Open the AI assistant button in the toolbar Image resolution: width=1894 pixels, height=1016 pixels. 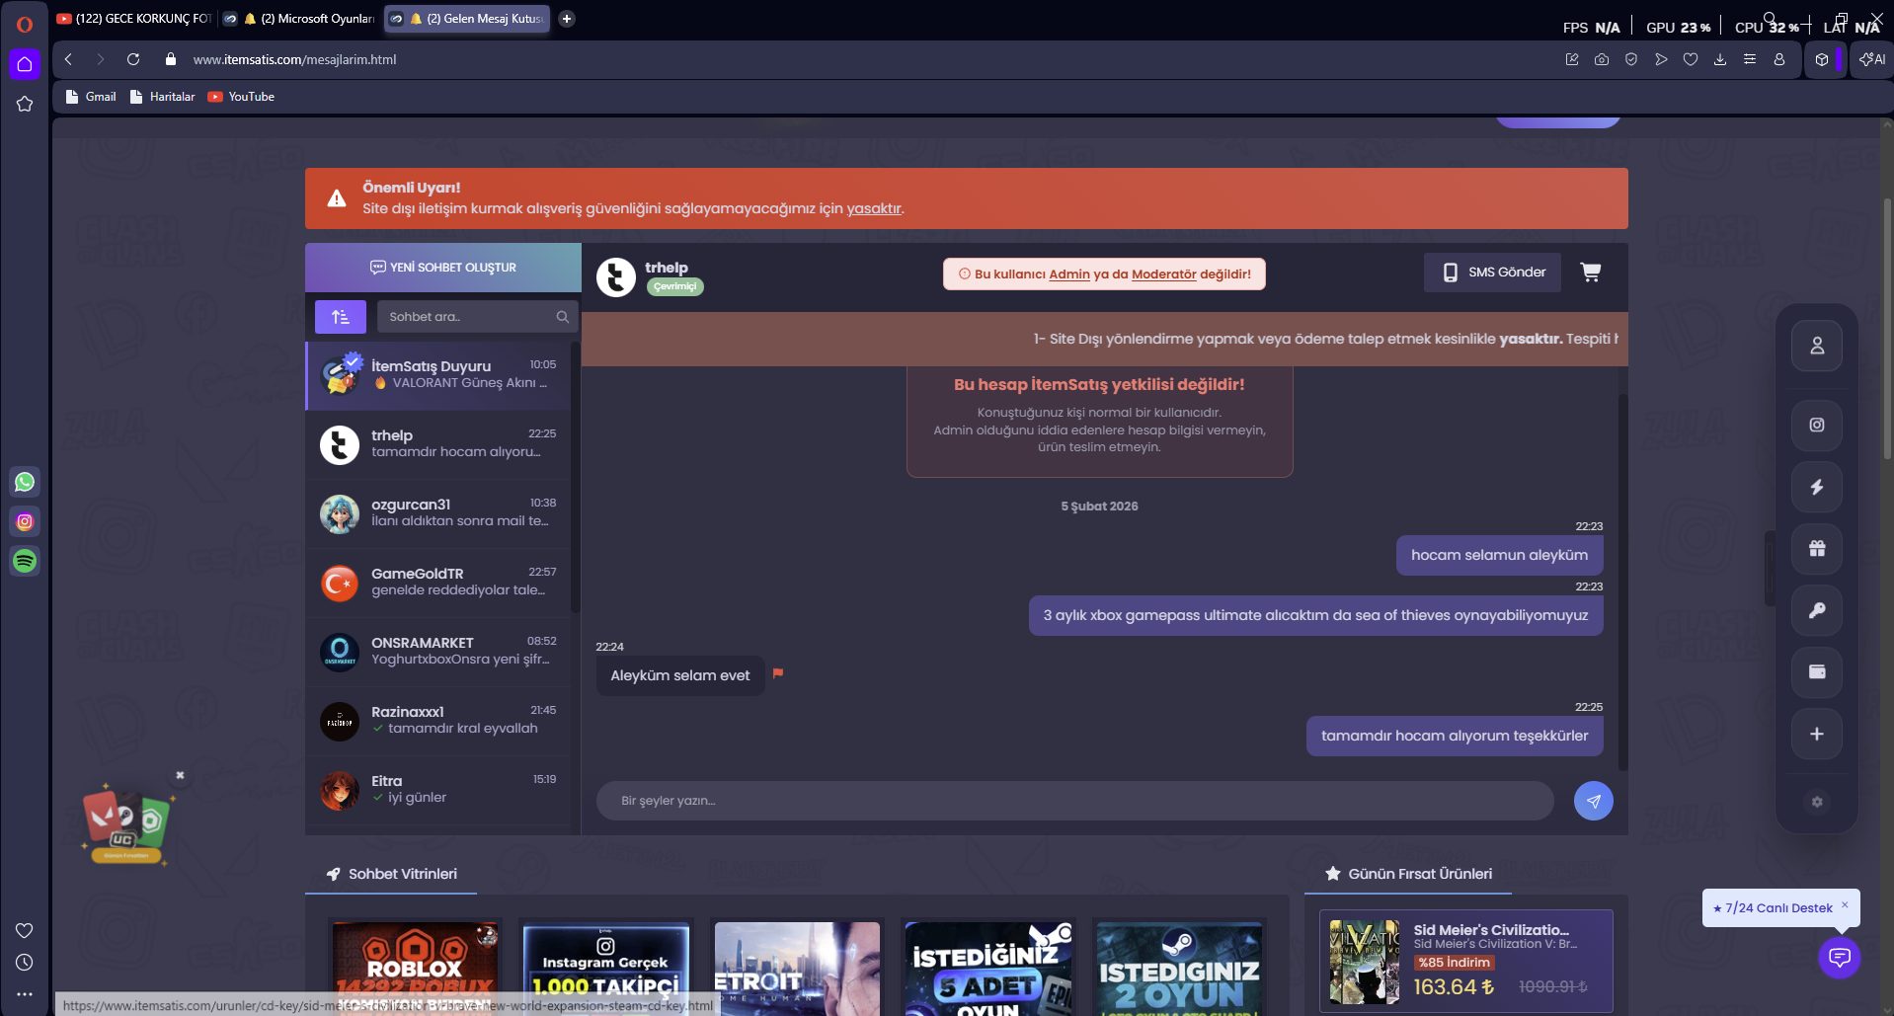(x=1872, y=59)
